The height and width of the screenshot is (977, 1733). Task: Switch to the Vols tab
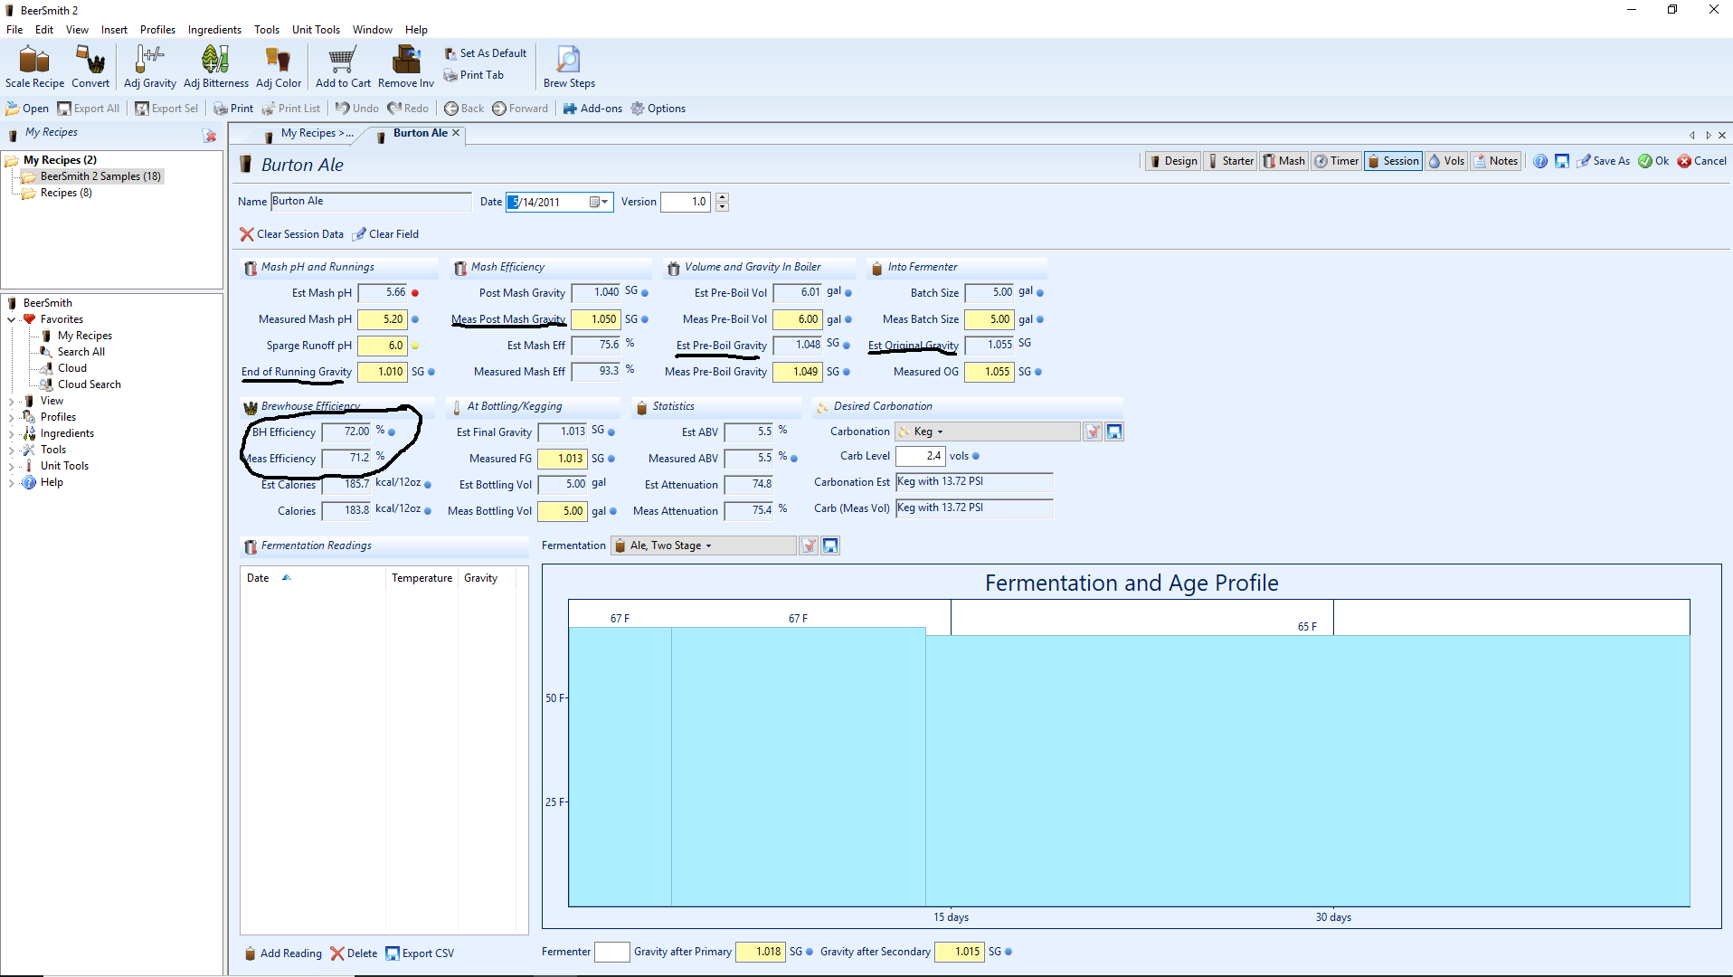click(x=1446, y=161)
